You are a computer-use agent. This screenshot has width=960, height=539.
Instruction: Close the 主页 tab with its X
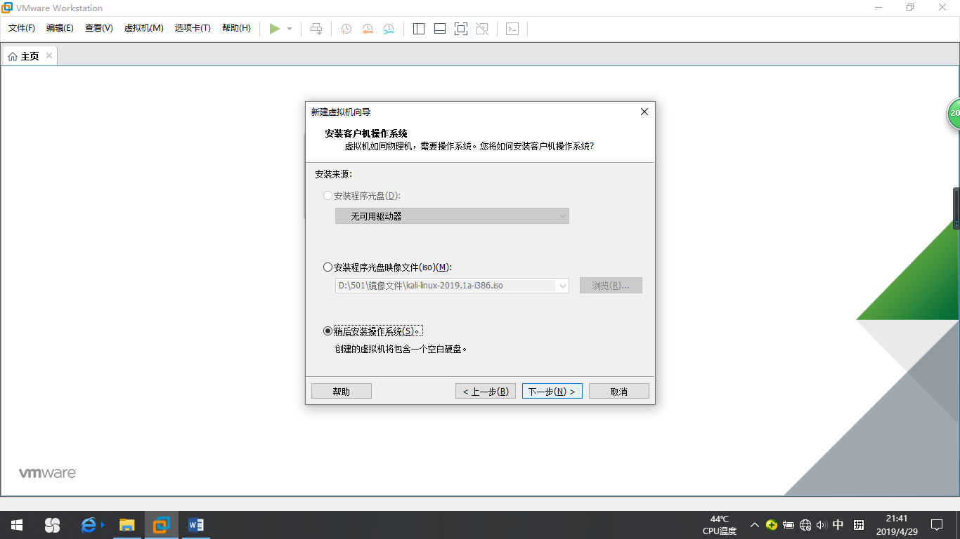[49, 55]
